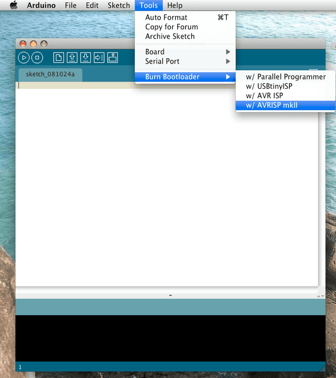Click the Upload to I/O Board icon
This screenshot has height=378, width=336.
point(99,58)
